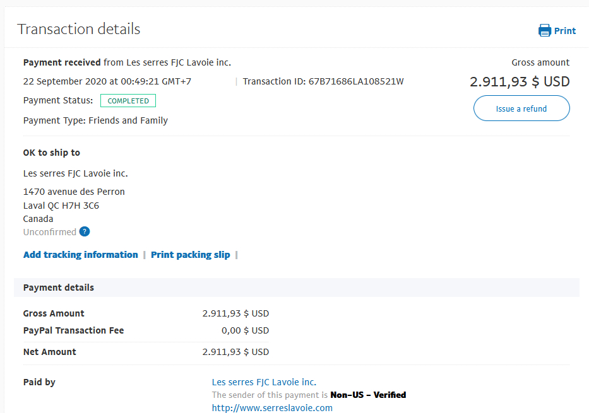Image resolution: width=589 pixels, height=413 pixels.
Task: Click the Issue a refund button
Action: click(521, 108)
